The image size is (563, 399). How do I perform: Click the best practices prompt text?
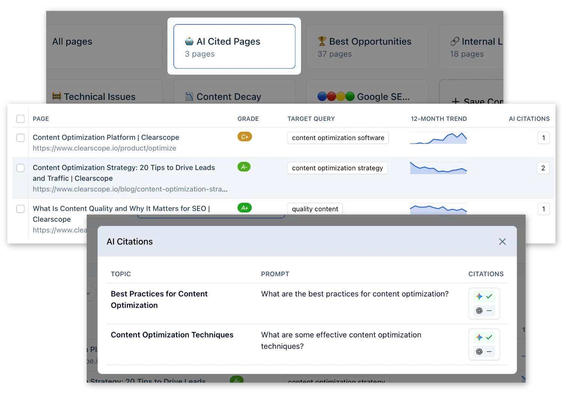pos(355,294)
